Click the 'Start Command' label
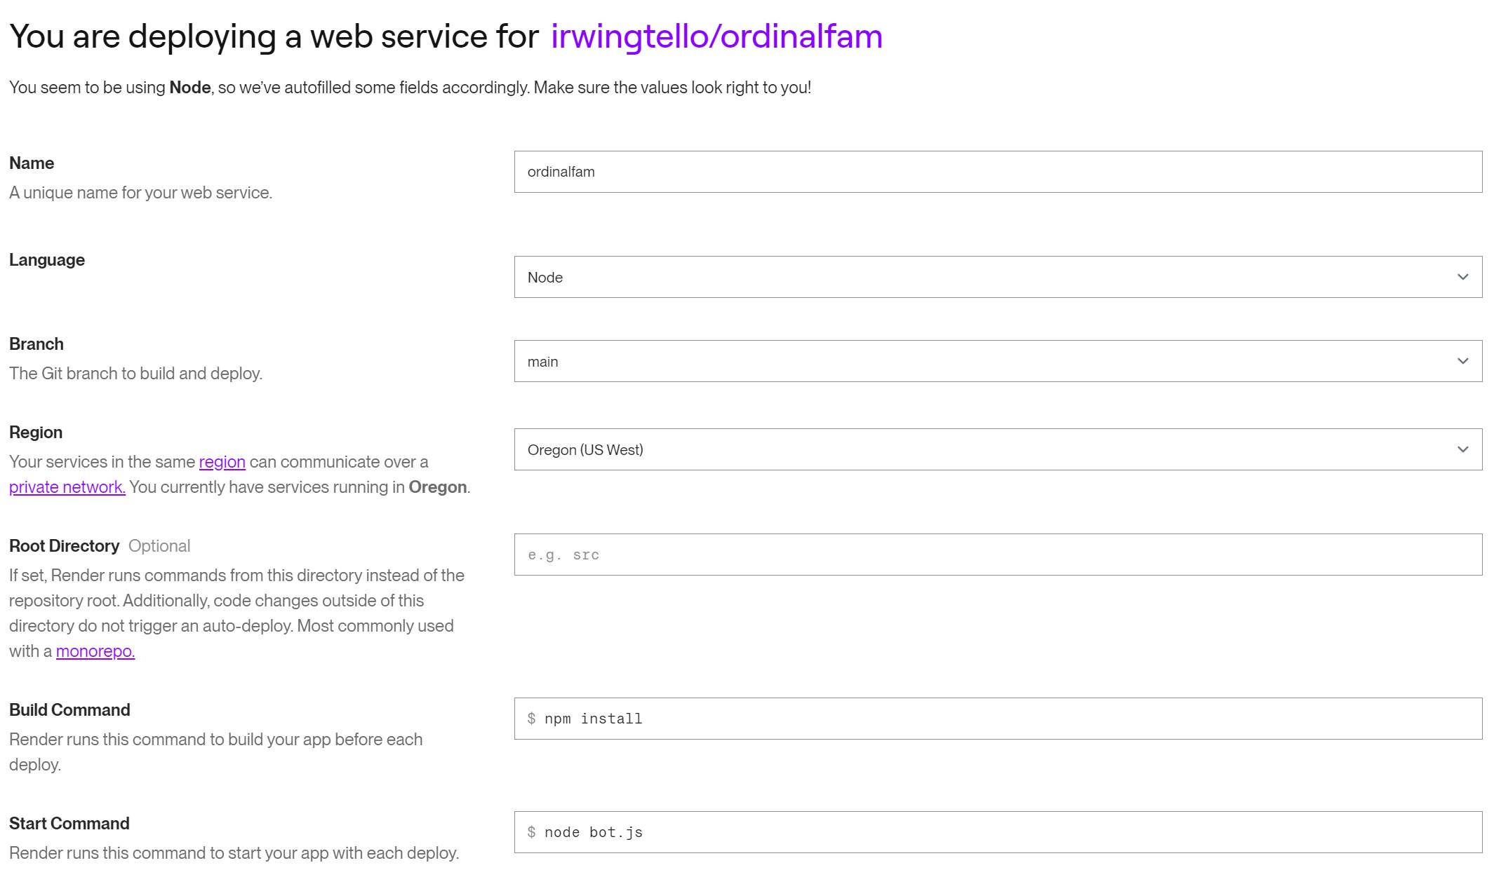 click(x=69, y=824)
